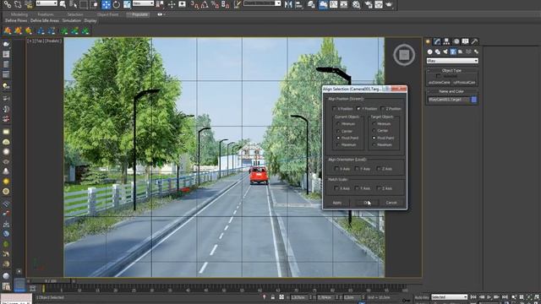Click the Unlink Selection tool

pos(18,4)
